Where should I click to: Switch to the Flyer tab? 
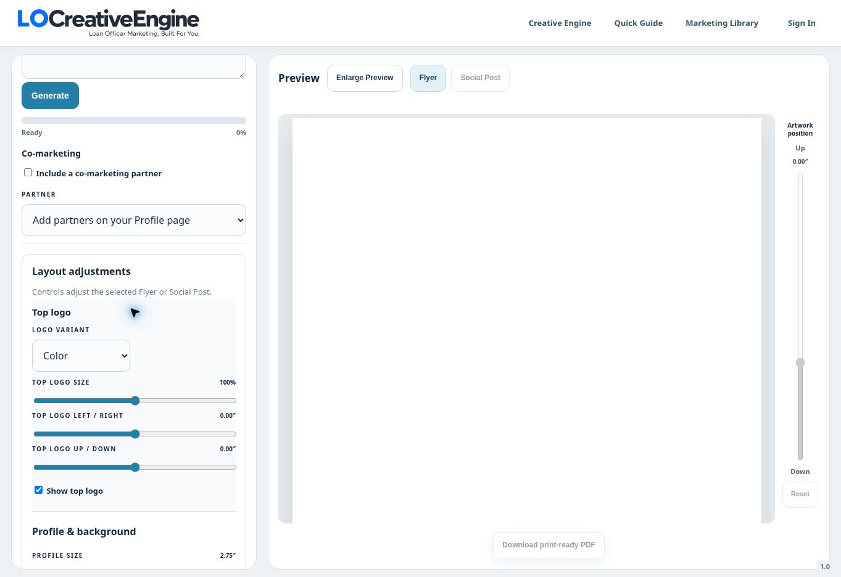click(x=428, y=78)
